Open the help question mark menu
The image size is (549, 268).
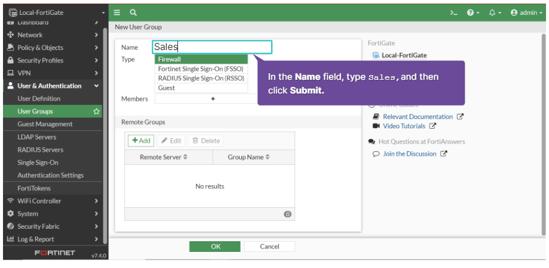[473, 13]
